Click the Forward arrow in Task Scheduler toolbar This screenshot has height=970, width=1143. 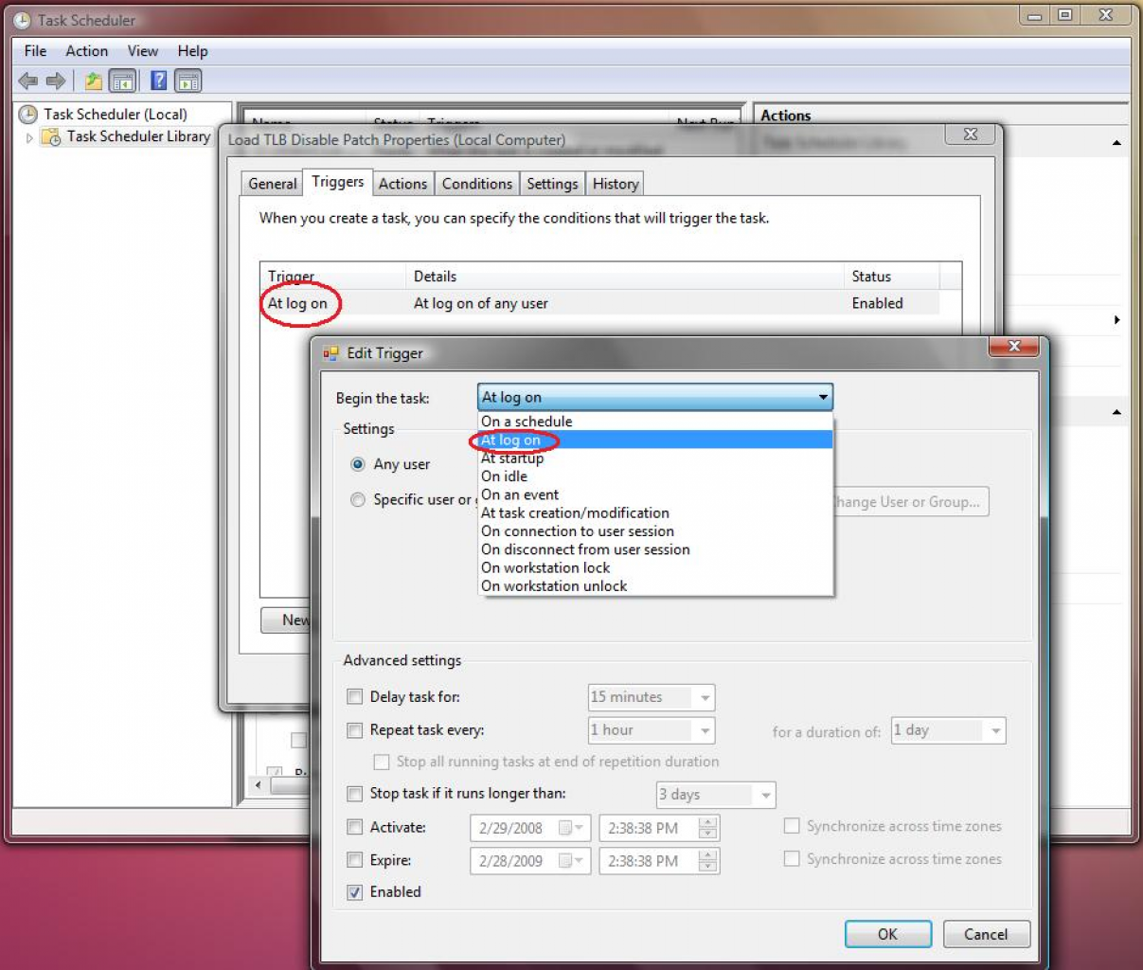click(56, 81)
